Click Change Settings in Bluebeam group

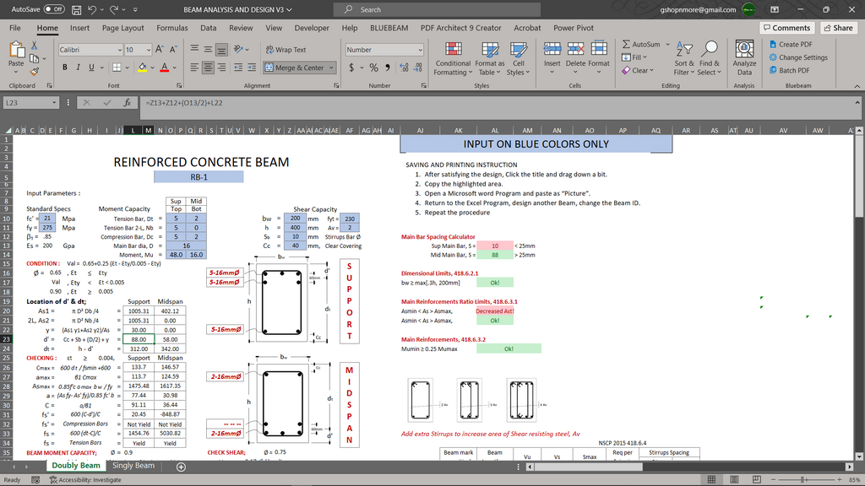pos(798,57)
